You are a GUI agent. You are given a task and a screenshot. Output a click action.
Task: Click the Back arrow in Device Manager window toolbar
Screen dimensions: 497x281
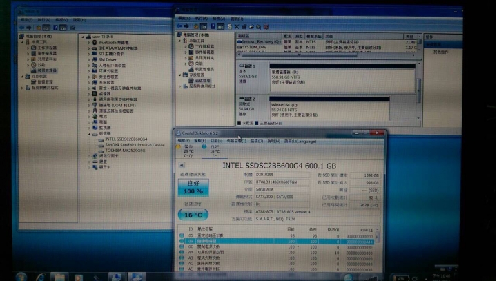click(x=21, y=28)
